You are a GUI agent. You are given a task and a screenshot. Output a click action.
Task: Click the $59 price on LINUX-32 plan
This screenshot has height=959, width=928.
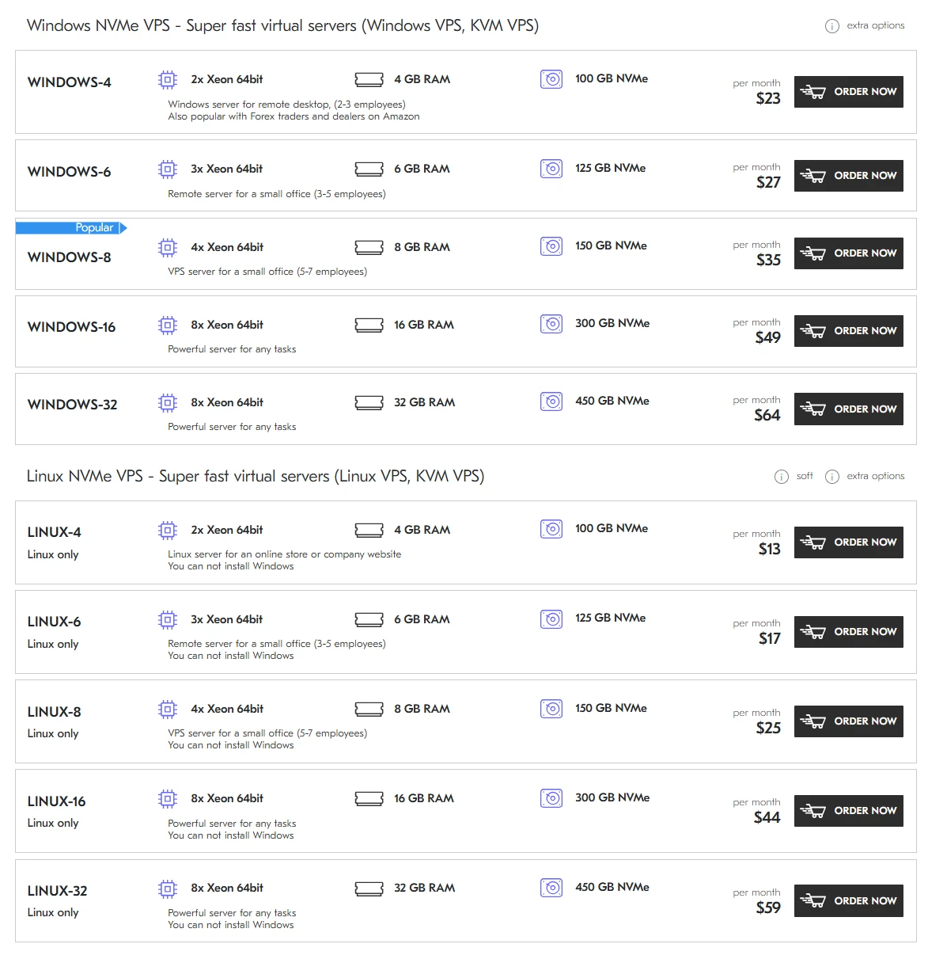click(x=767, y=908)
